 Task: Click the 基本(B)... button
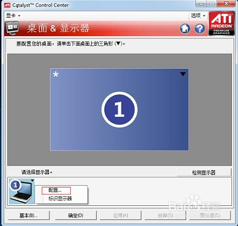pyautogui.click(x=29, y=215)
